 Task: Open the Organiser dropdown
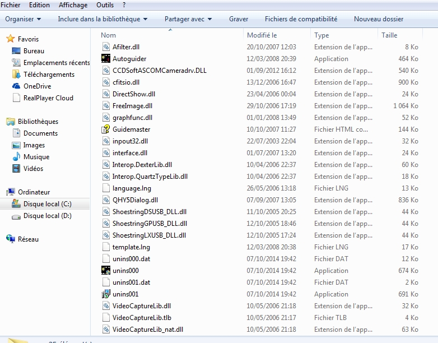pyautogui.click(x=23, y=18)
